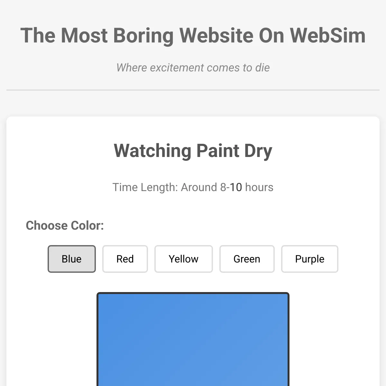Click the top-left corner of paint canvas
The height and width of the screenshot is (386, 386).
98,293
